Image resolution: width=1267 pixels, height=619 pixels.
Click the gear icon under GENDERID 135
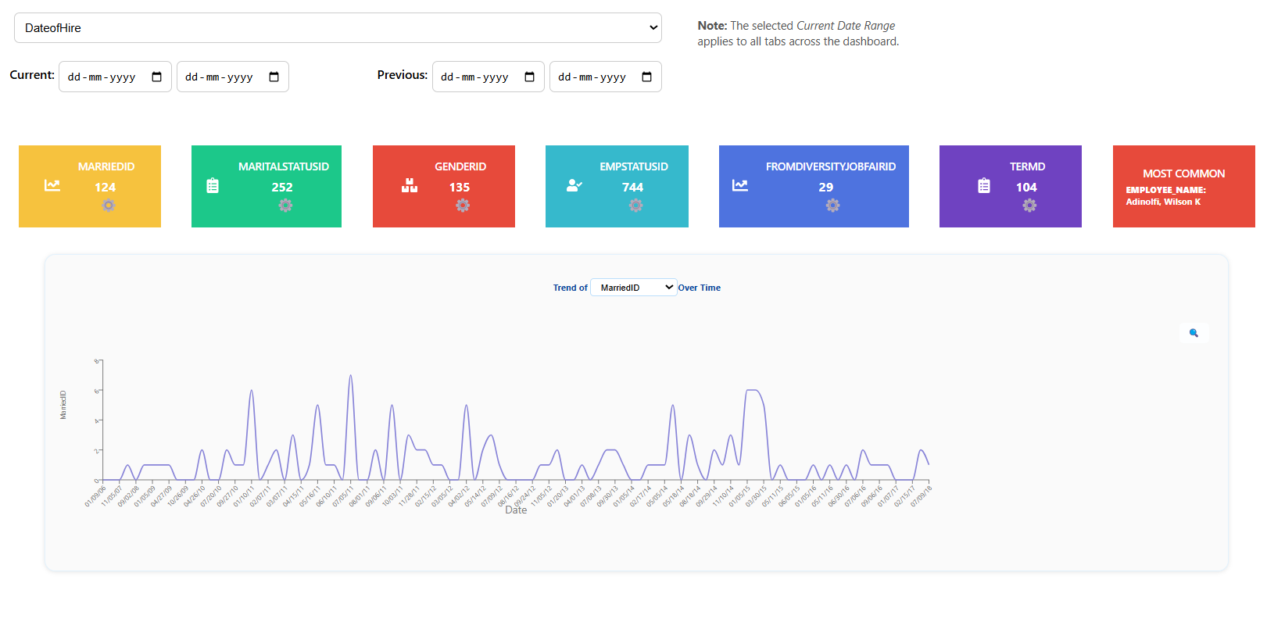click(463, 206)
